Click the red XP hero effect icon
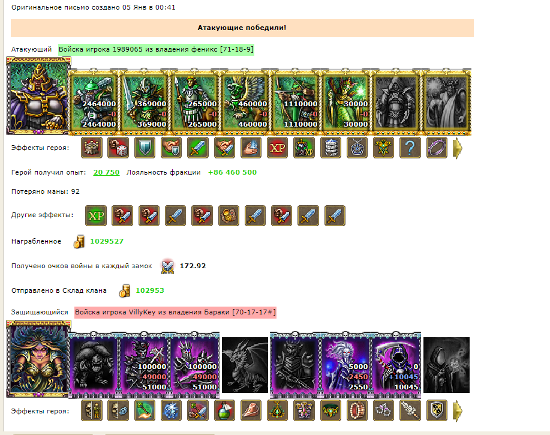Image resolution: width=550 pixels, height=435 pixels. coord(278,148)
